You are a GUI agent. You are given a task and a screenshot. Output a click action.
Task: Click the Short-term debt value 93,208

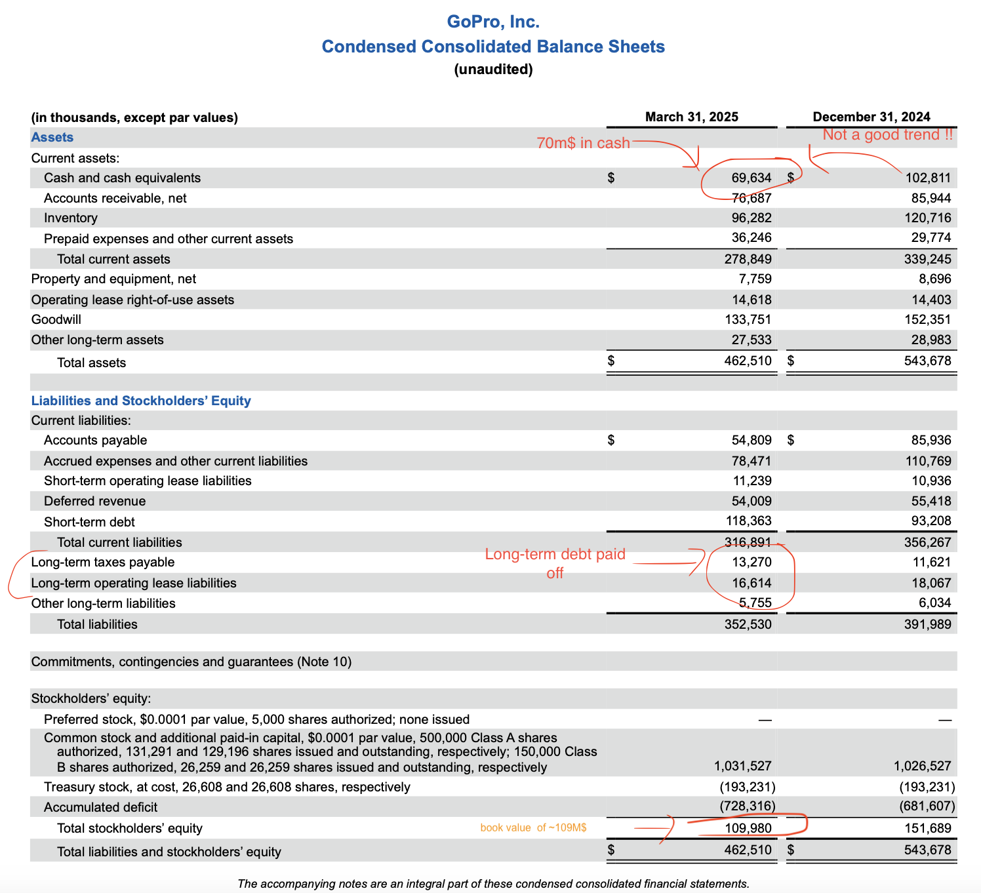point(931,521)
